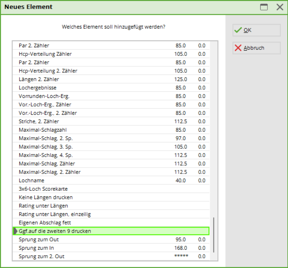288x268 pixels.
Task: Click the arrow marker beside selected row
Action: 15,231
